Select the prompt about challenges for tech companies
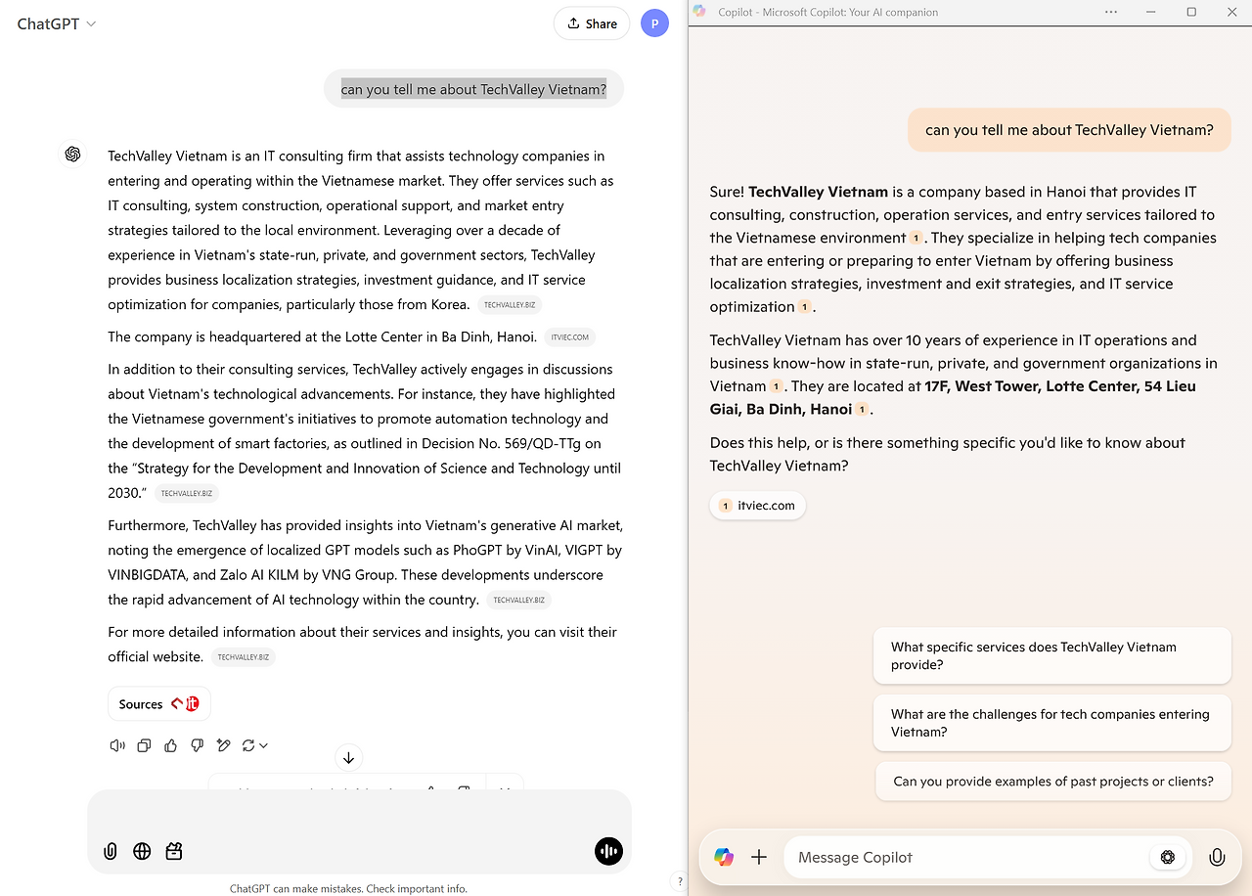The image size is (1252, 896). (x=1051, y=723)
